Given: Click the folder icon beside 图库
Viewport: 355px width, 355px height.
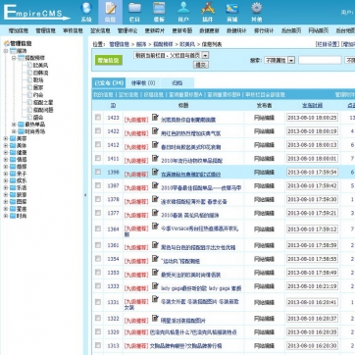Looking at the screenshot, I should [13, 202].
